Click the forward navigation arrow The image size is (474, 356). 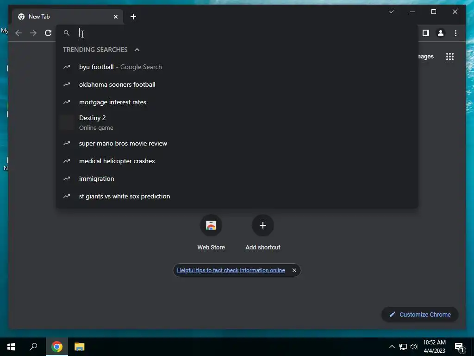(x=33, y=33)
